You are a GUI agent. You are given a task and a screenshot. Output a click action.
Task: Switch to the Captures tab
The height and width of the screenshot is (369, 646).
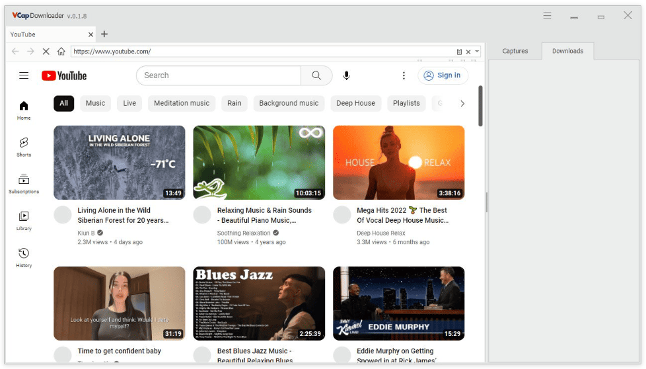click(515, 51)
